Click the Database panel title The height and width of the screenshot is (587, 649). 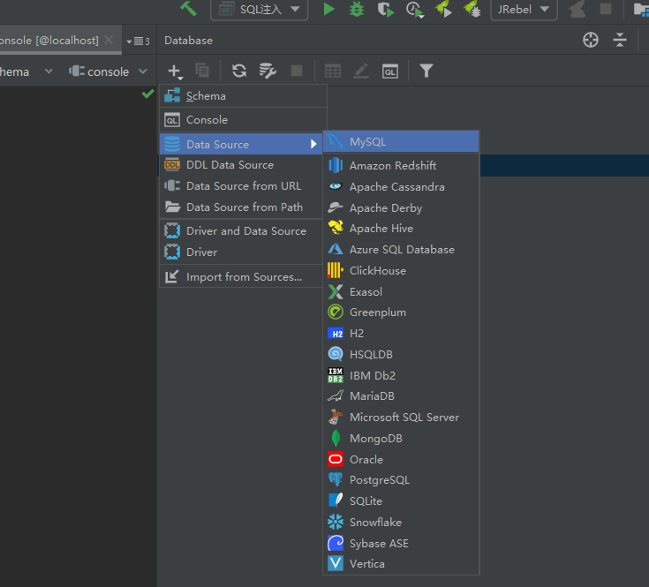tap(188, 40)
